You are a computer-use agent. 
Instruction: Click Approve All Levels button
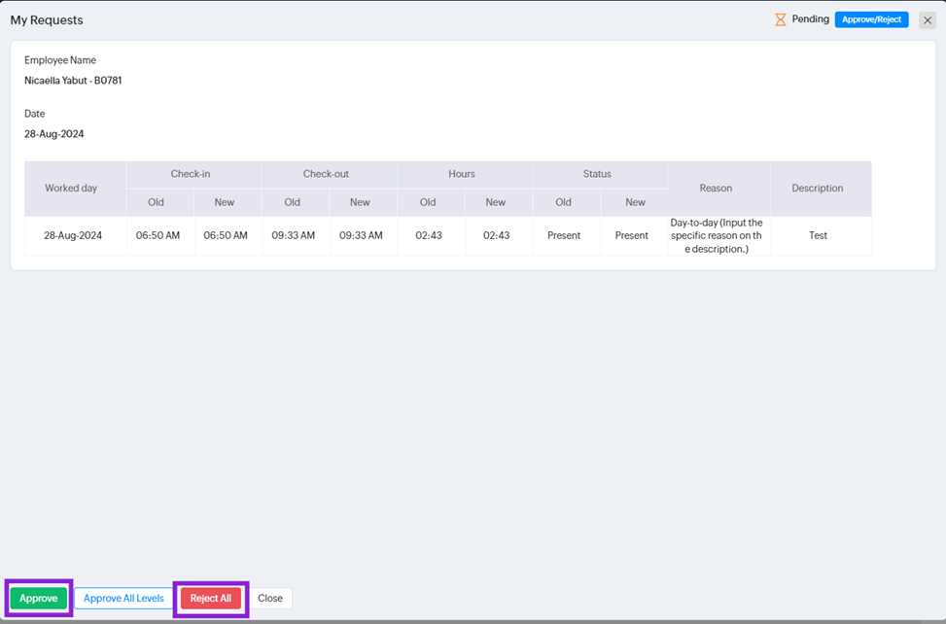123,598
